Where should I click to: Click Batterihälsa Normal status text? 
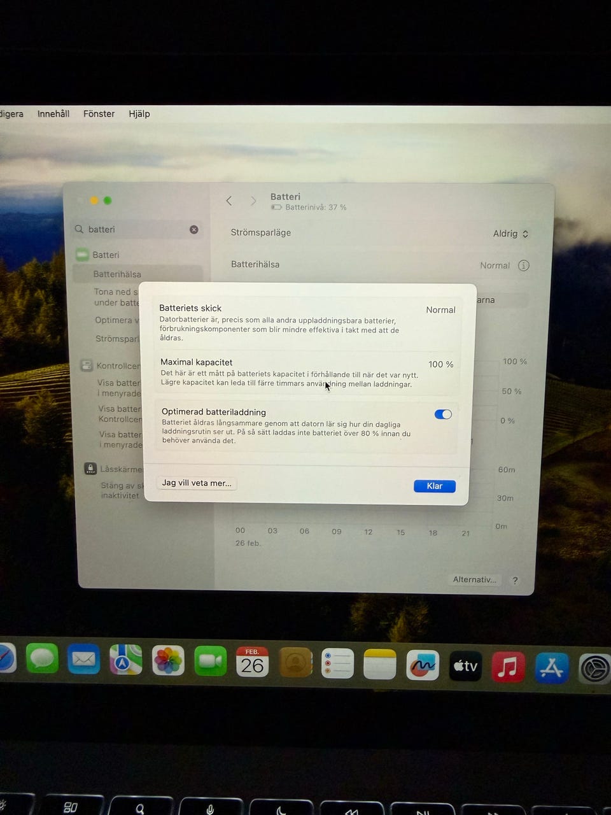495,266
